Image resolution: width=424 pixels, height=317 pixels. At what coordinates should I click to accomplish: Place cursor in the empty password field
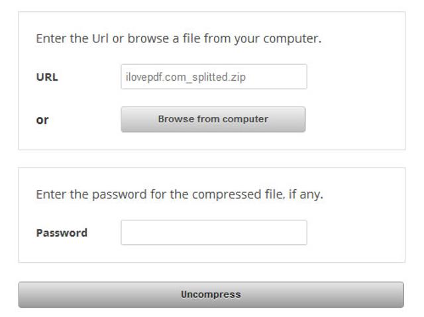[x=213, y=232]
